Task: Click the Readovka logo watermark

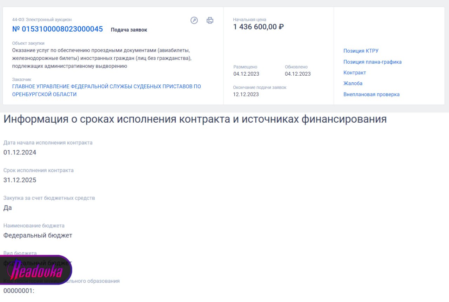Action: click(37, 270)
